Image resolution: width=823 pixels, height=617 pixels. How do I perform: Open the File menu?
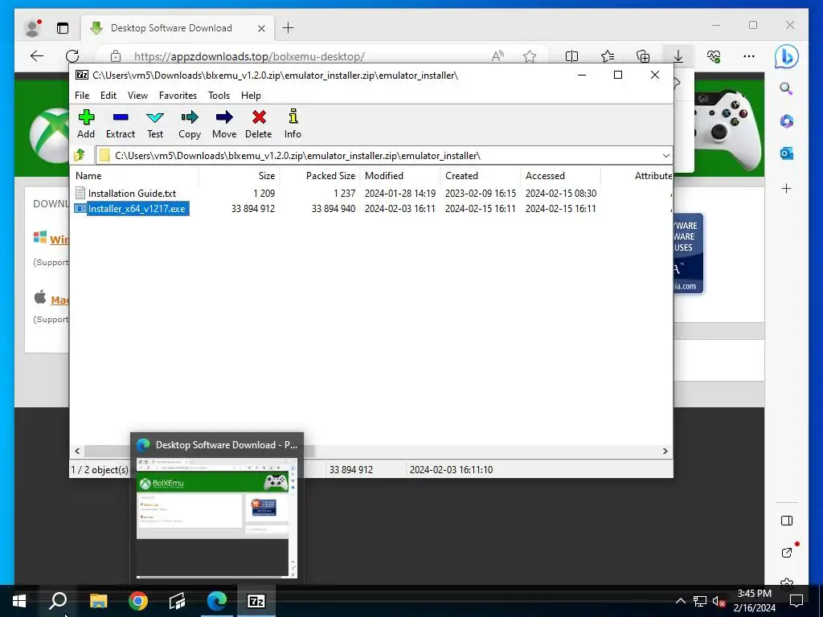click(x=82, y=96)
